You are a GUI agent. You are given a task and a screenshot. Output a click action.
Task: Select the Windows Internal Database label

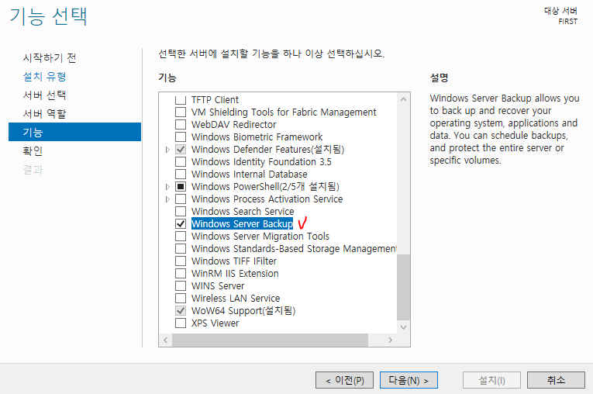point(250,174)
